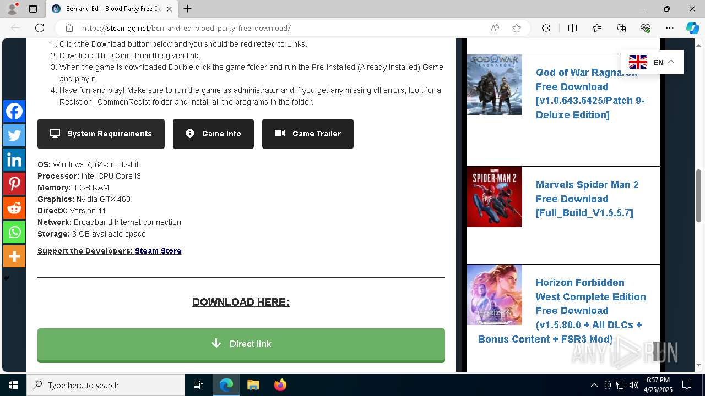Launch Firefox from taskbar
This screenshot has height=396, width=705.
coord(280,385)
